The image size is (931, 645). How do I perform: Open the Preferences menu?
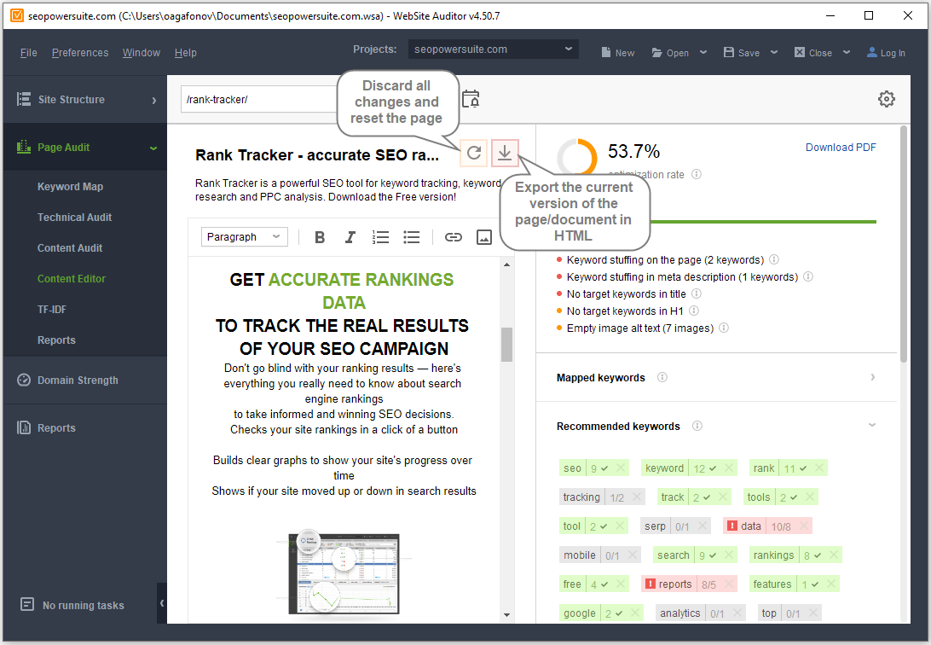pyautogui.click(x=80, y=53)
